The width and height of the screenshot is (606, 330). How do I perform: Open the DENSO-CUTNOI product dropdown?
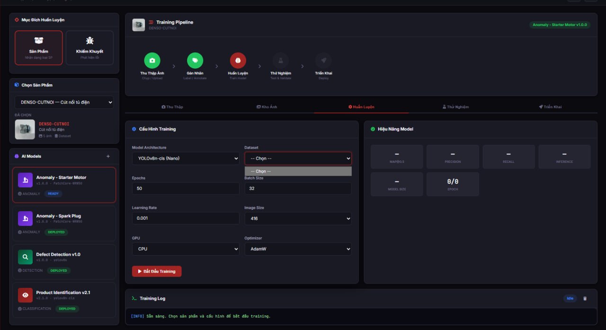pos(64,102)
